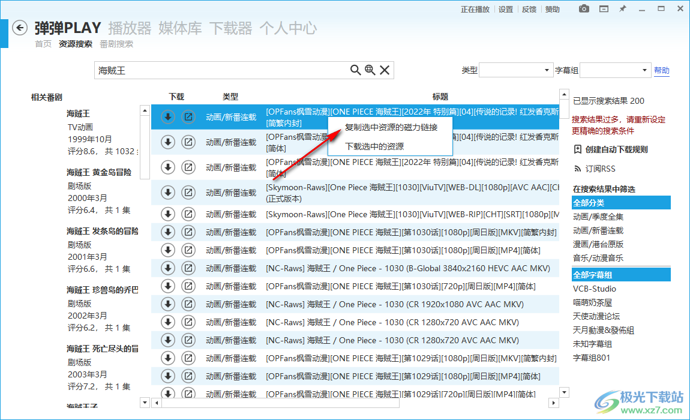Open page icon for 第1029话 1080p MP4 row
The height and width of the screenshot is (420, 690).
(188, 377)
